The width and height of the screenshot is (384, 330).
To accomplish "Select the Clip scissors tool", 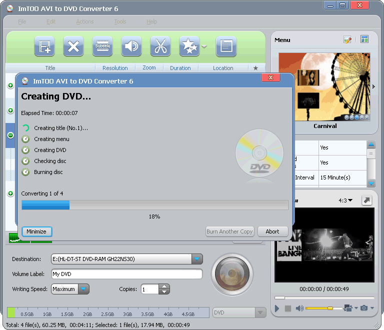I will [160, 46].
